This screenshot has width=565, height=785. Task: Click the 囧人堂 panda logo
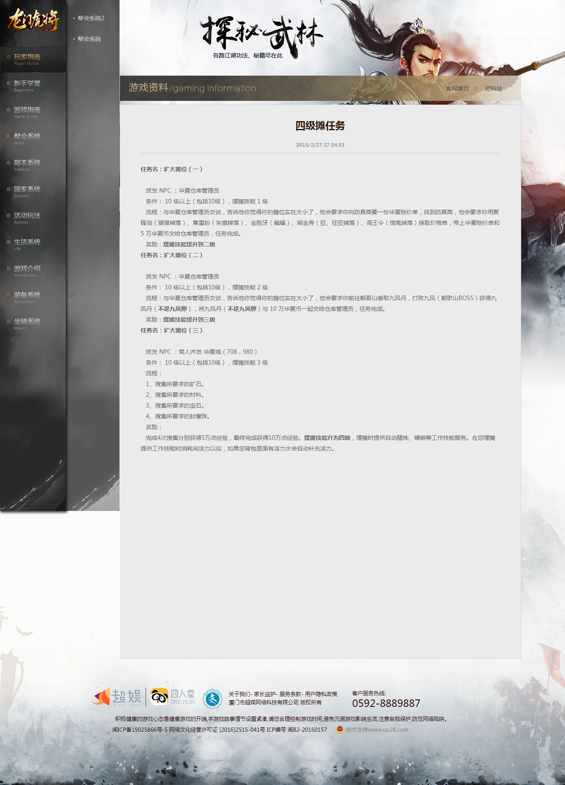(x=172, y=697)
